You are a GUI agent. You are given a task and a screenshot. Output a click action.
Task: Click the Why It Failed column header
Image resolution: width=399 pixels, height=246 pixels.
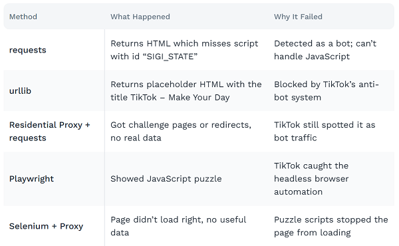point(298,17)
